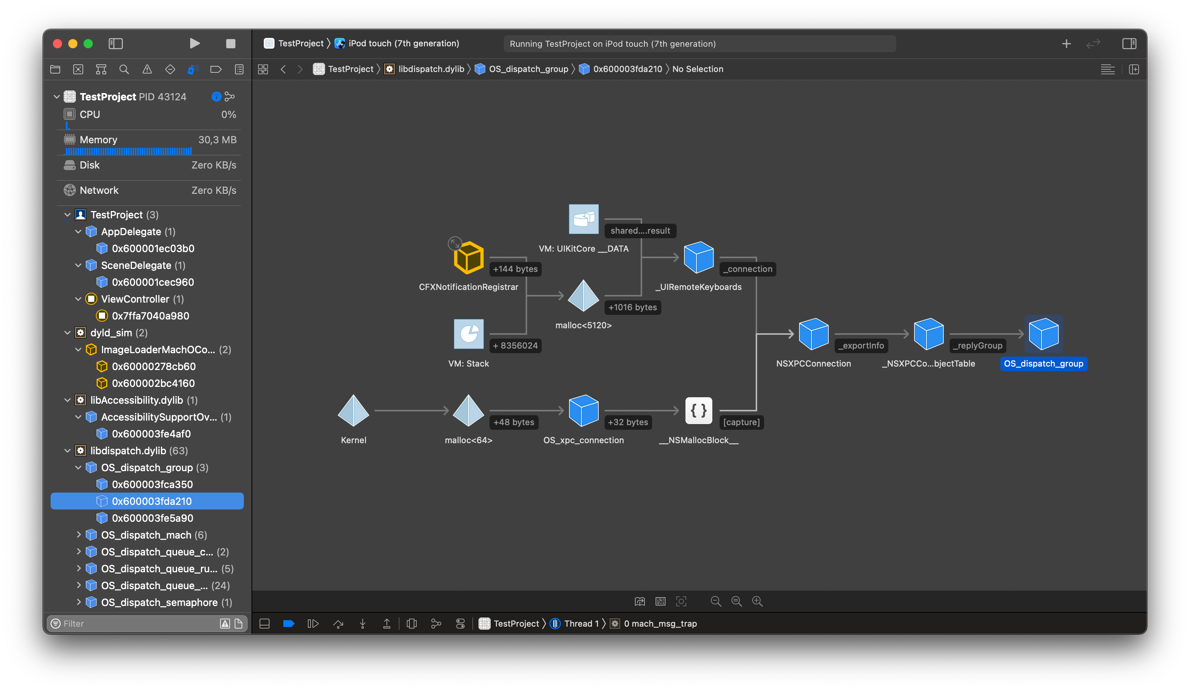Select address 0x600003fe5a90 in navigator
The image size is (1190, 691).
(152, 518)
